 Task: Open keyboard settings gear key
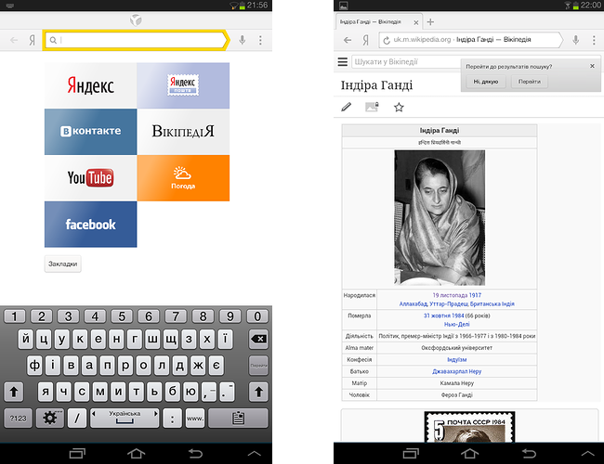coord(49,418)
